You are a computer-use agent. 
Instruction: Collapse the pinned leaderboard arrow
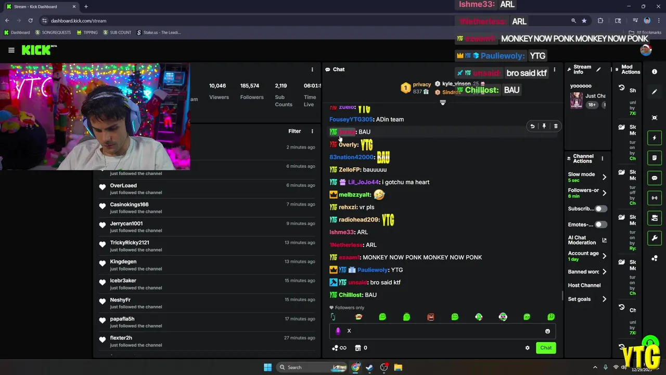click(x=443, y=103)
